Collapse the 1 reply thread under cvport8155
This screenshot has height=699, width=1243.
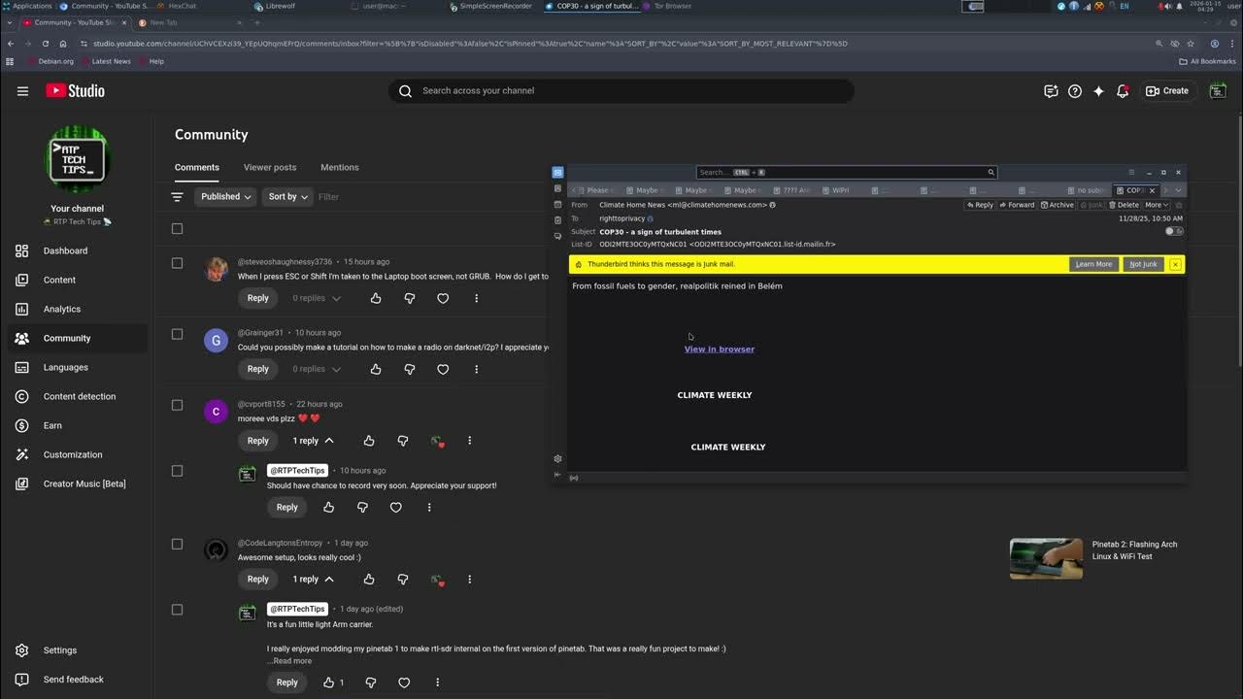(x=313, y=441)
